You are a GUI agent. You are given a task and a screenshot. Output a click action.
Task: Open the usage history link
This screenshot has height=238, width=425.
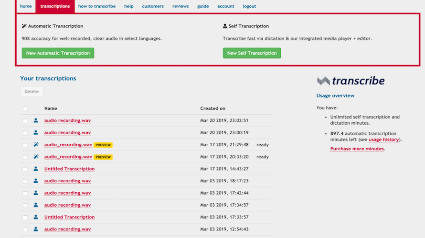384,140
